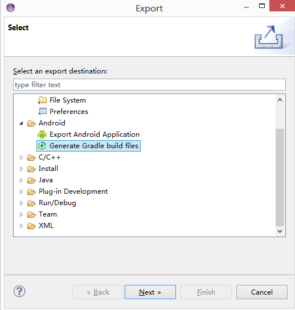The height and width of the screenshot is (310, 295).
Task: Expand the XML category
Action: click(21, 226)
